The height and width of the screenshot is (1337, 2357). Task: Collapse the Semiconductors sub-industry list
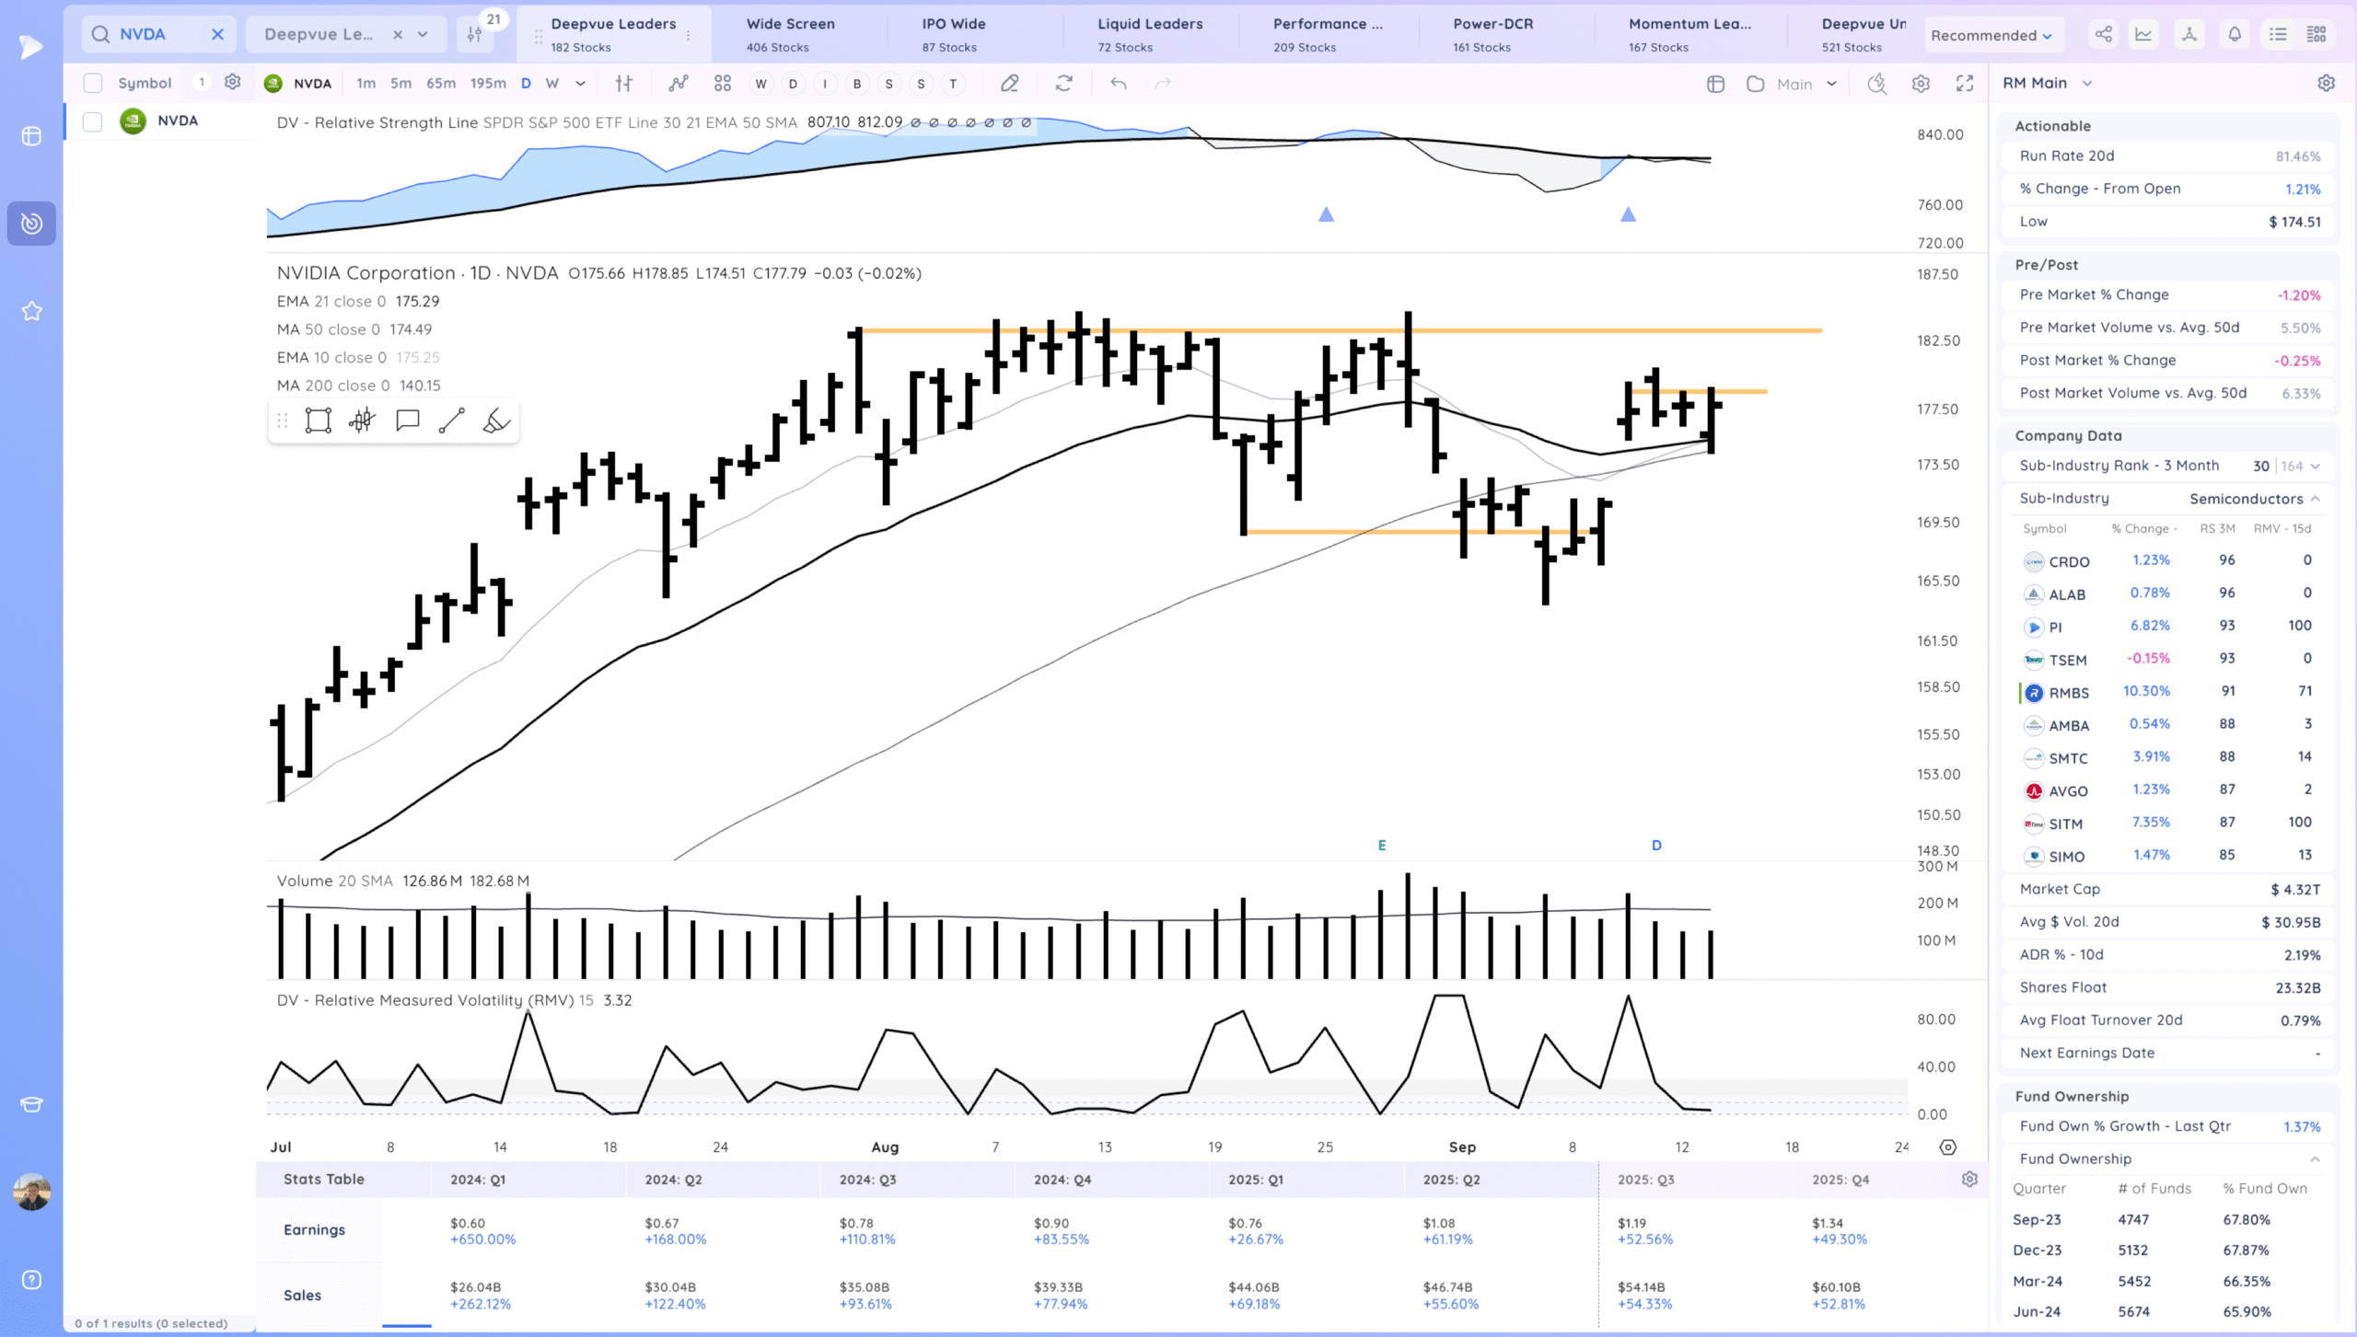click(2316, 499)
